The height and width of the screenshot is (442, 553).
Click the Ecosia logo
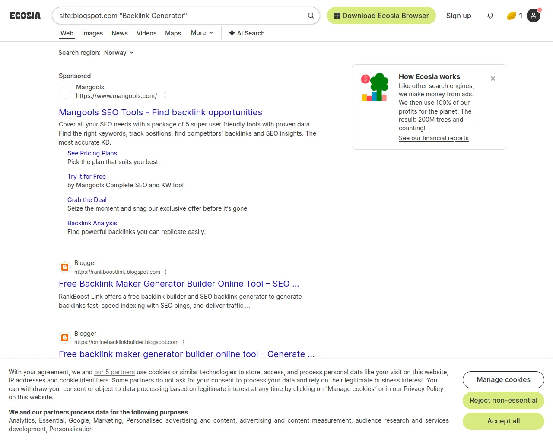pos(25,16)
